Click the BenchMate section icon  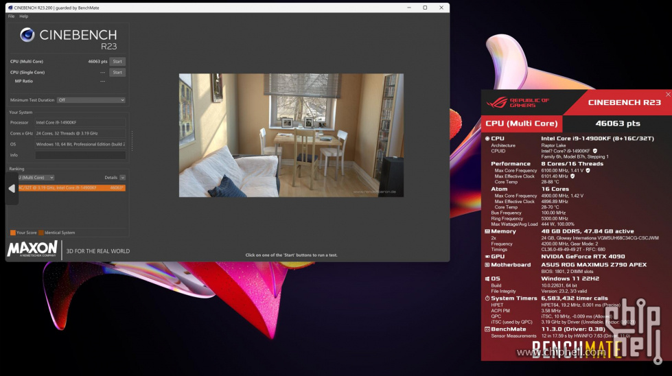[487, 329]
